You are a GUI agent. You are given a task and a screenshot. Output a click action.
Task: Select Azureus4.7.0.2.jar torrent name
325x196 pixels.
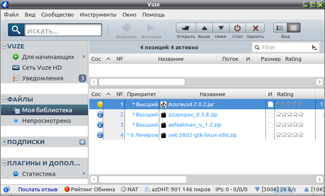191,104
